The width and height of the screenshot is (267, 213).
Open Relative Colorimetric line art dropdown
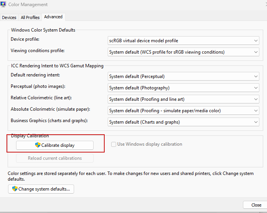183,99
